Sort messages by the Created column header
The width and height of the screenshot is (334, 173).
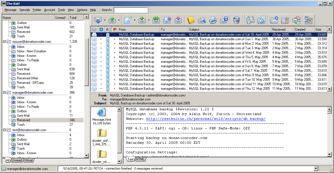[304, 30]
